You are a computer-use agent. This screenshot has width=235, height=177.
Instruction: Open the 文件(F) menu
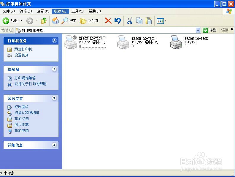9,11
